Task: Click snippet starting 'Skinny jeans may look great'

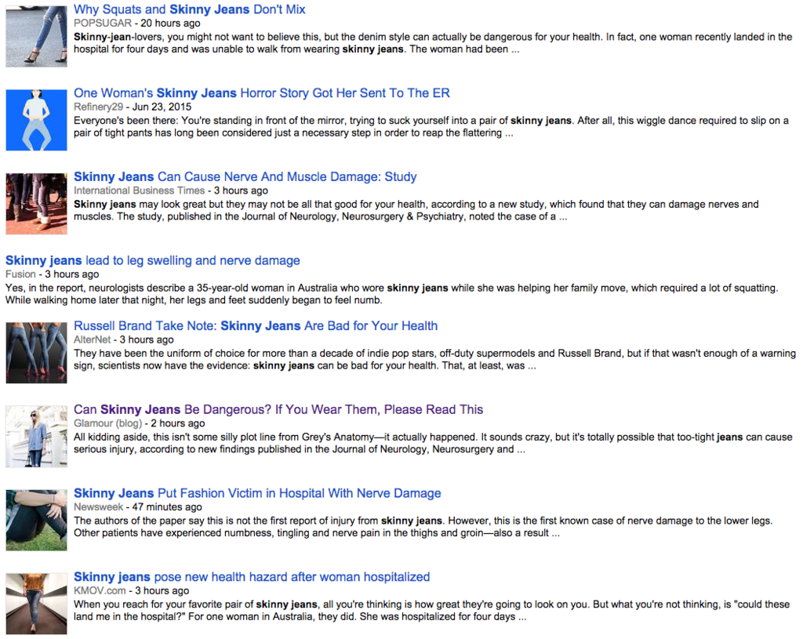Action: (416, 210)
